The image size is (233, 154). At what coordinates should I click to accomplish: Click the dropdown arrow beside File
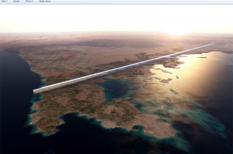point(7,1)
